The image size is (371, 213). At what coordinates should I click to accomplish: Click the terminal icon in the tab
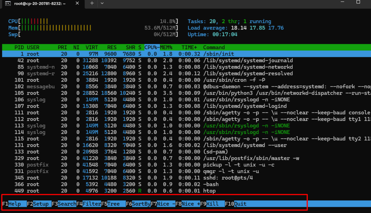(8, 3)
